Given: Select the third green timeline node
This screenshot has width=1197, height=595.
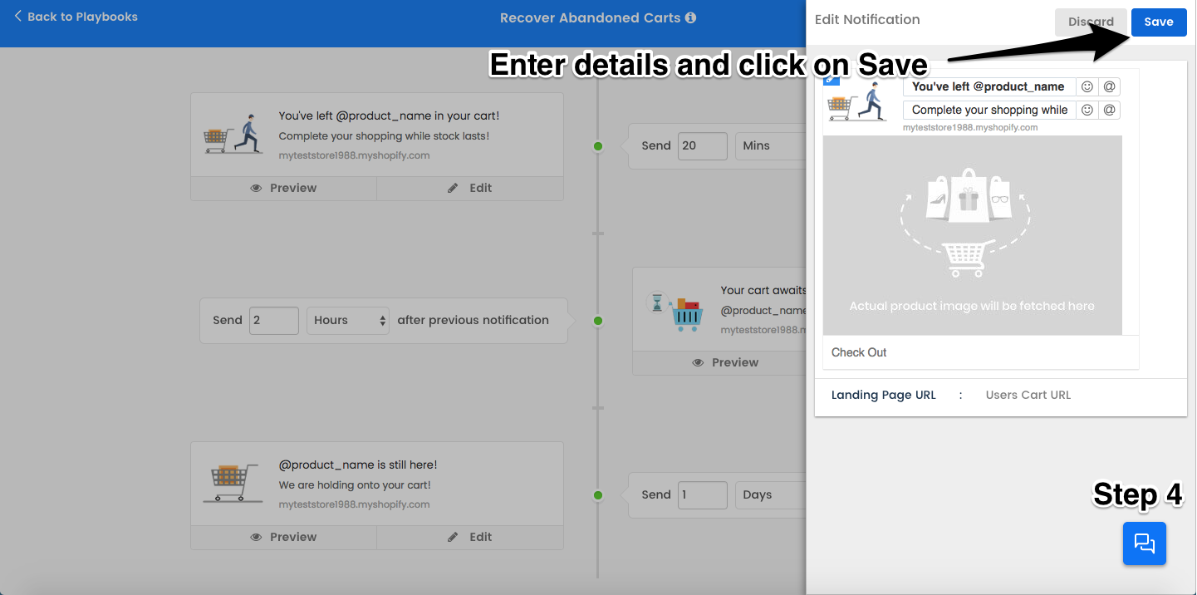Looking at the screenshot, I should (x=597, y=495).
